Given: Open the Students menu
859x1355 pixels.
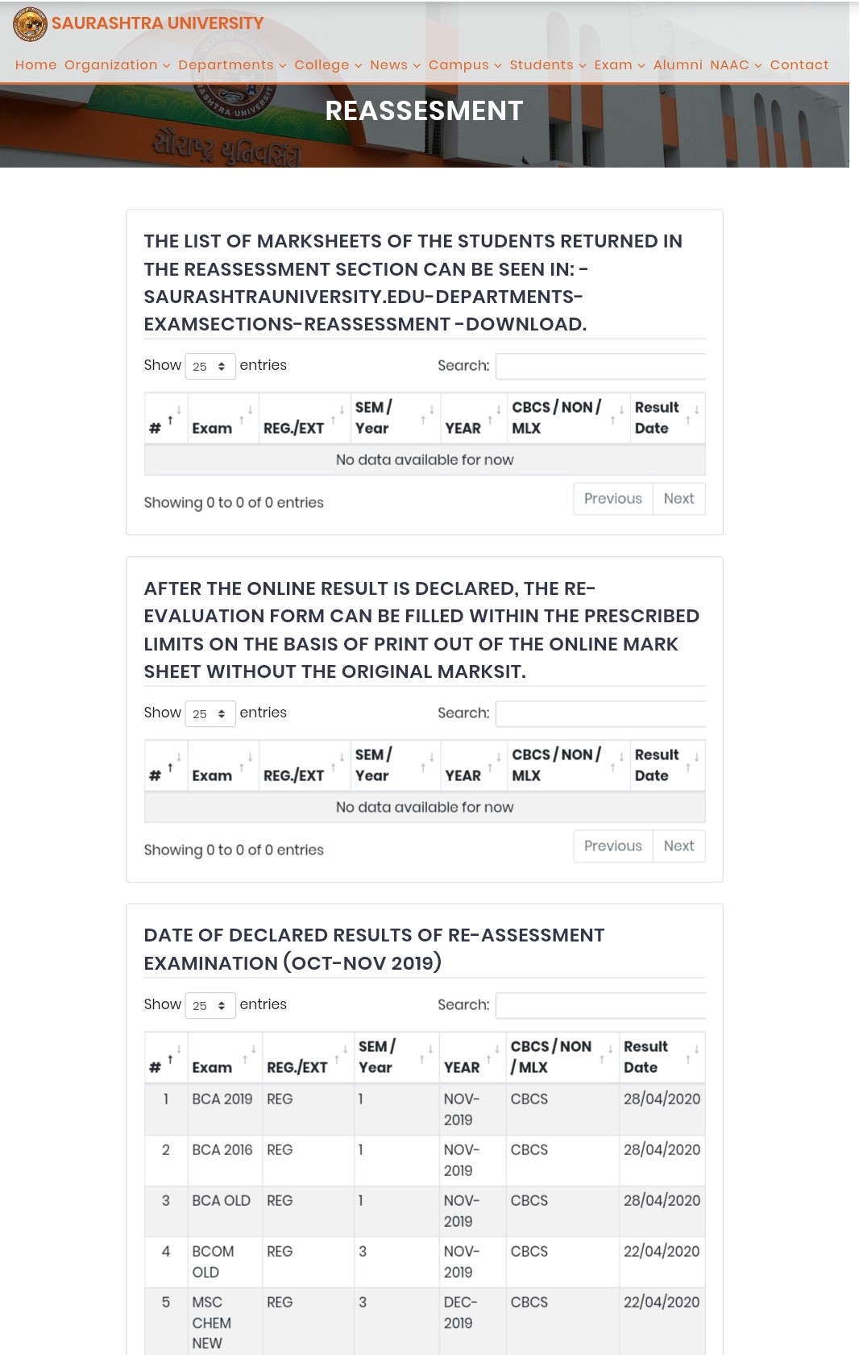Looking at the screenshot, I should pos(547,64).
